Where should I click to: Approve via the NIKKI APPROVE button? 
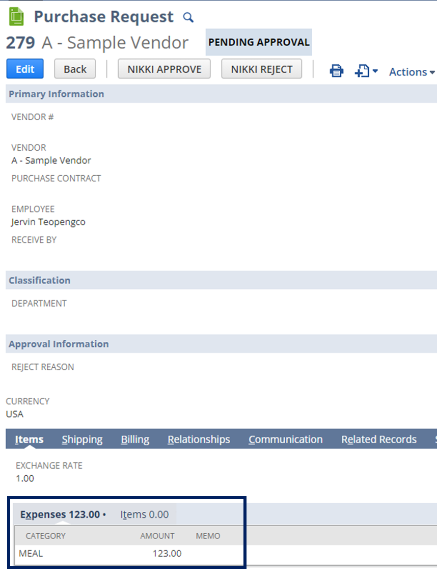point(164,69)
